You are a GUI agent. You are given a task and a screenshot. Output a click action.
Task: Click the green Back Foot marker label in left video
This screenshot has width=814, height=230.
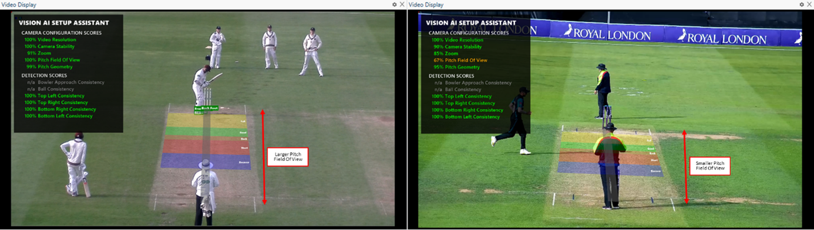coord(210,108)
